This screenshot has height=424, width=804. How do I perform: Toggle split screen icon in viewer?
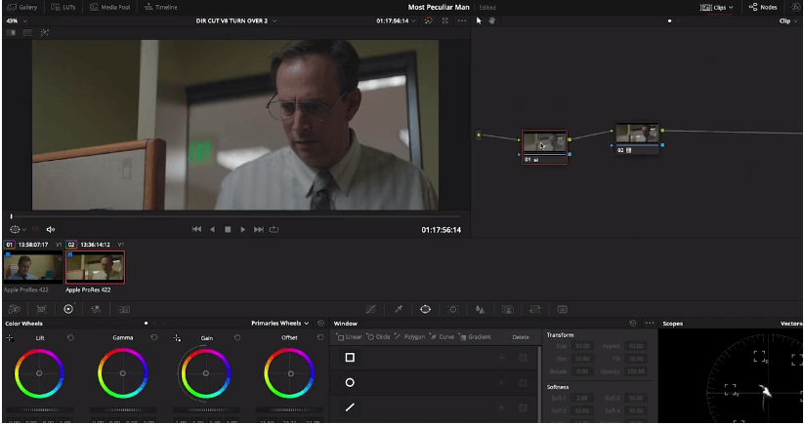(x=27, y=33)
